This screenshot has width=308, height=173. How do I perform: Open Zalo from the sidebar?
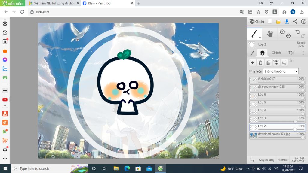pyautogui.click(x=5, y=69)
